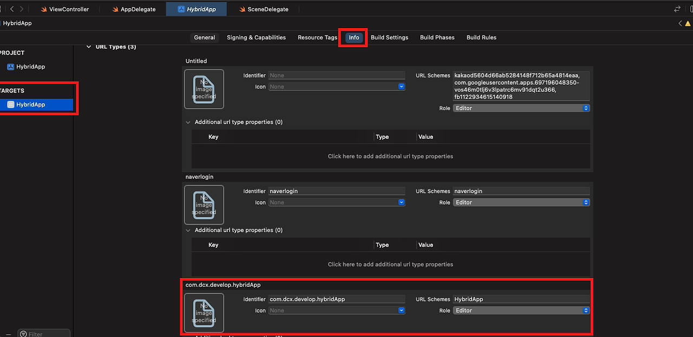Click the HybridApp project icon in sidebar

point(11,67)
